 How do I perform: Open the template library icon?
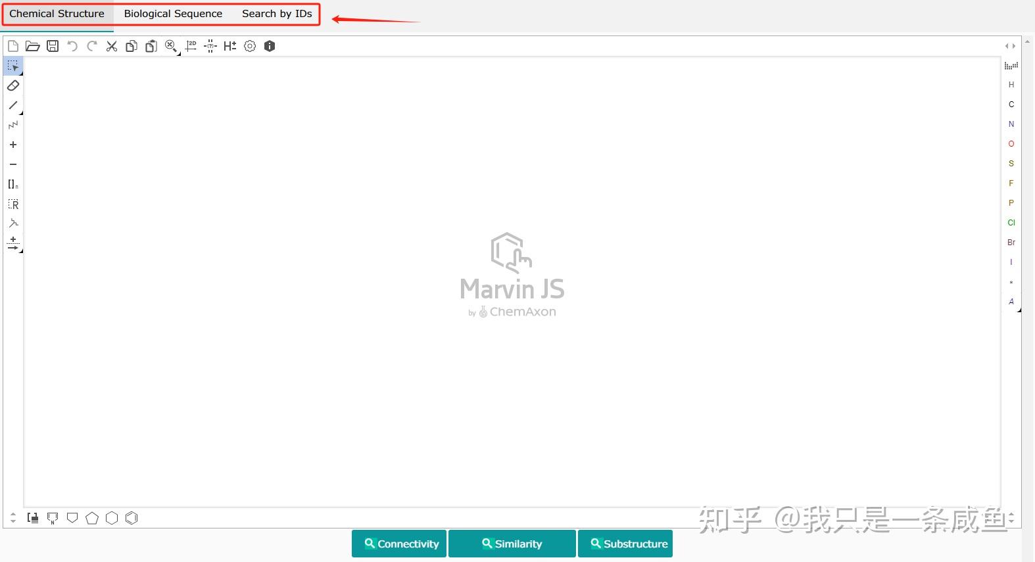(33, 518)
